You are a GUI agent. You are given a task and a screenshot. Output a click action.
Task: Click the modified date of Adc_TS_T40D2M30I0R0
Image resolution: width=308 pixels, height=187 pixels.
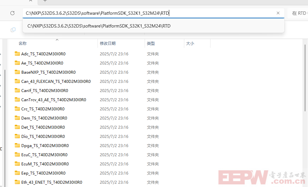(x=114, y=54)
